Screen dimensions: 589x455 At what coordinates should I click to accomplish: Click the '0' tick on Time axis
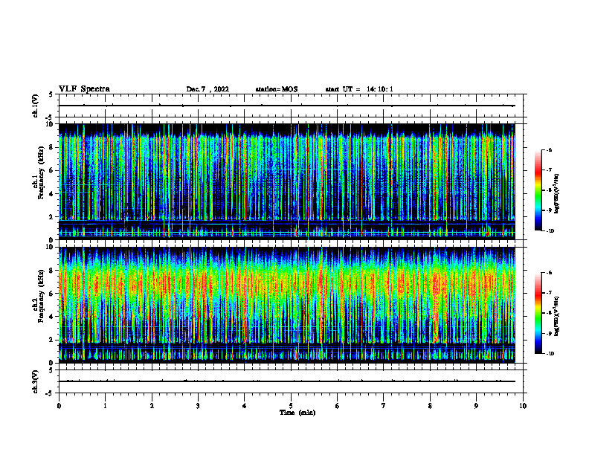[59, 406]
